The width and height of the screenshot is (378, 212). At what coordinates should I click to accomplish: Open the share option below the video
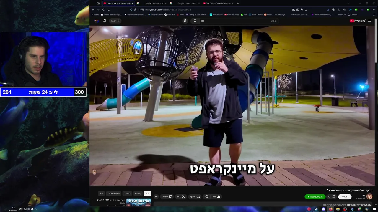(195, 197)
